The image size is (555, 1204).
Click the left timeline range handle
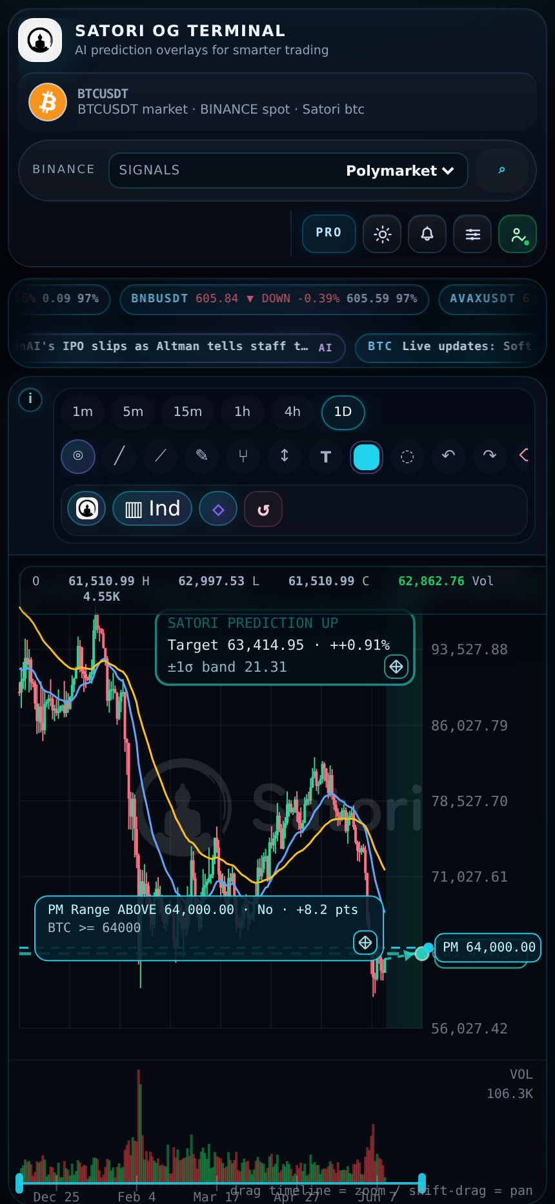19,1183
